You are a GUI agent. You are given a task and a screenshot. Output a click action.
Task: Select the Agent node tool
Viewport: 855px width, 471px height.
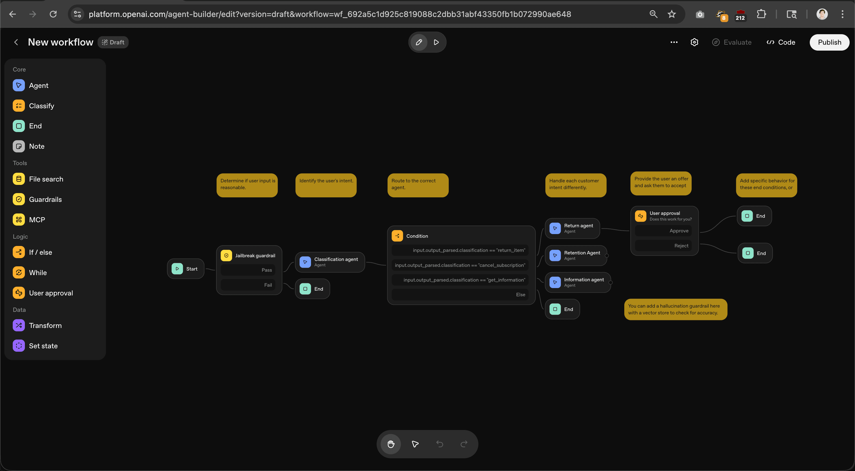(x=39, y=85)
